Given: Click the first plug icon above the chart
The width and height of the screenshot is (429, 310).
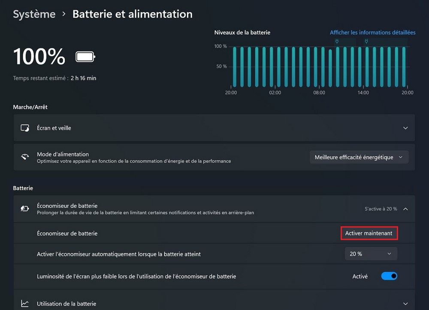Looking at the screenshot, I should coord(337,41).
